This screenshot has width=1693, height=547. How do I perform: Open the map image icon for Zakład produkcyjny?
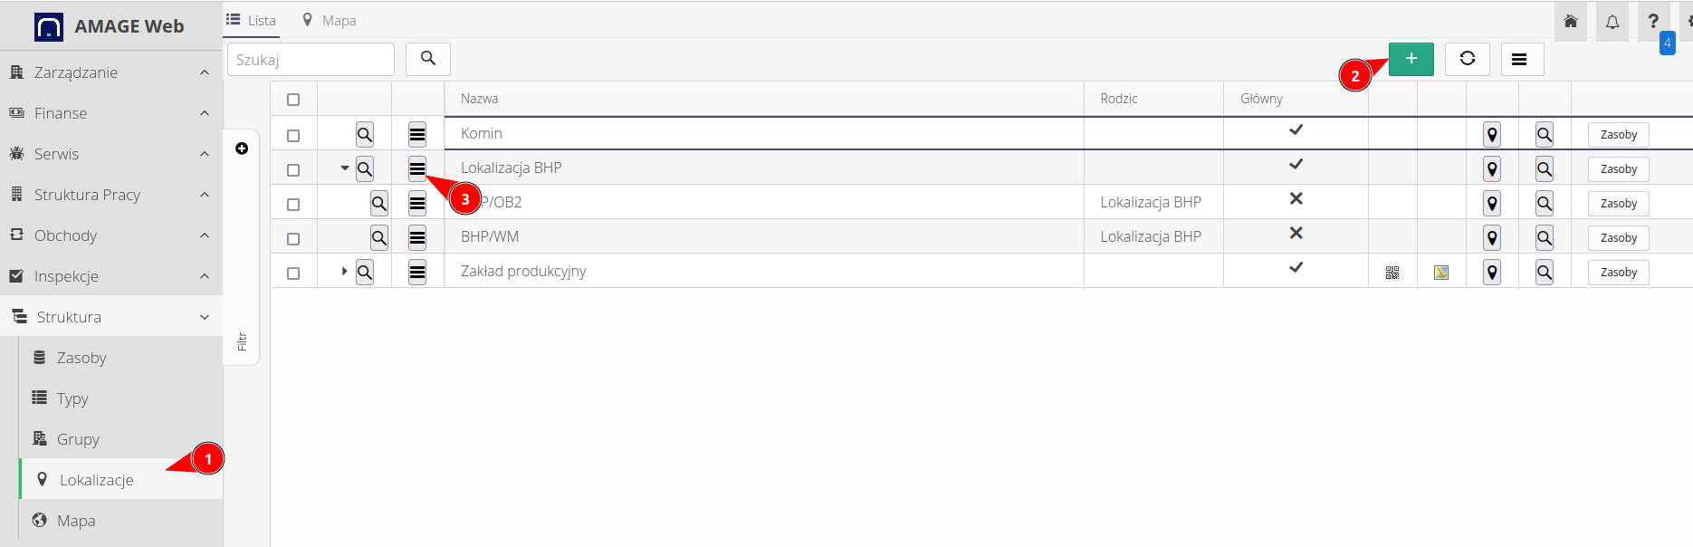tap(1441, 273)
